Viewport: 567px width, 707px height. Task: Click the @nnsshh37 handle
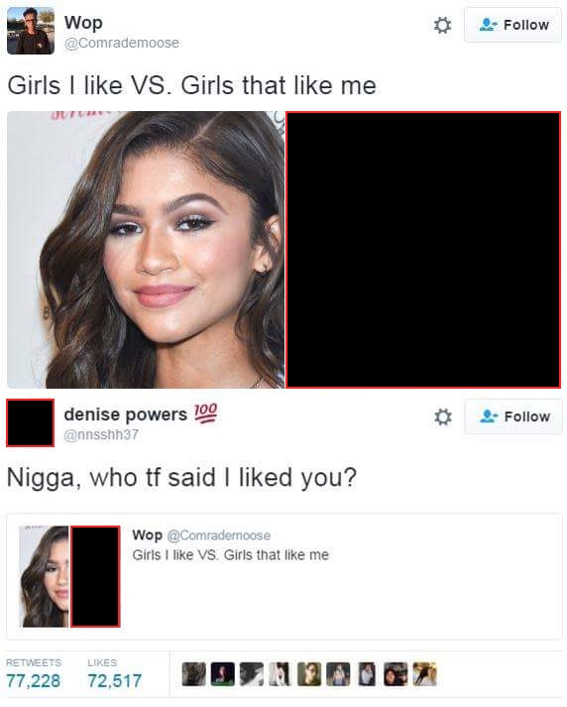click(x=101, y=435)
